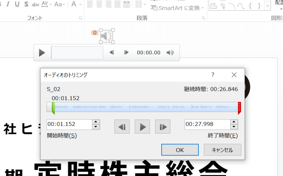The height and width of the screenshot is (176, 283).
Task: Select the left brace shape
Action: [x=250, y=6]
